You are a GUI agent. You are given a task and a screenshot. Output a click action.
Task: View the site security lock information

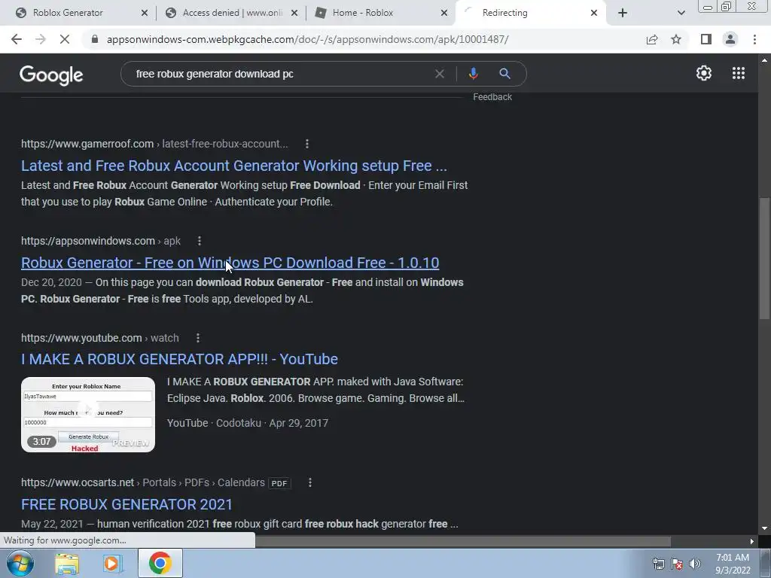pyautogui.click(x=95, y=39)
